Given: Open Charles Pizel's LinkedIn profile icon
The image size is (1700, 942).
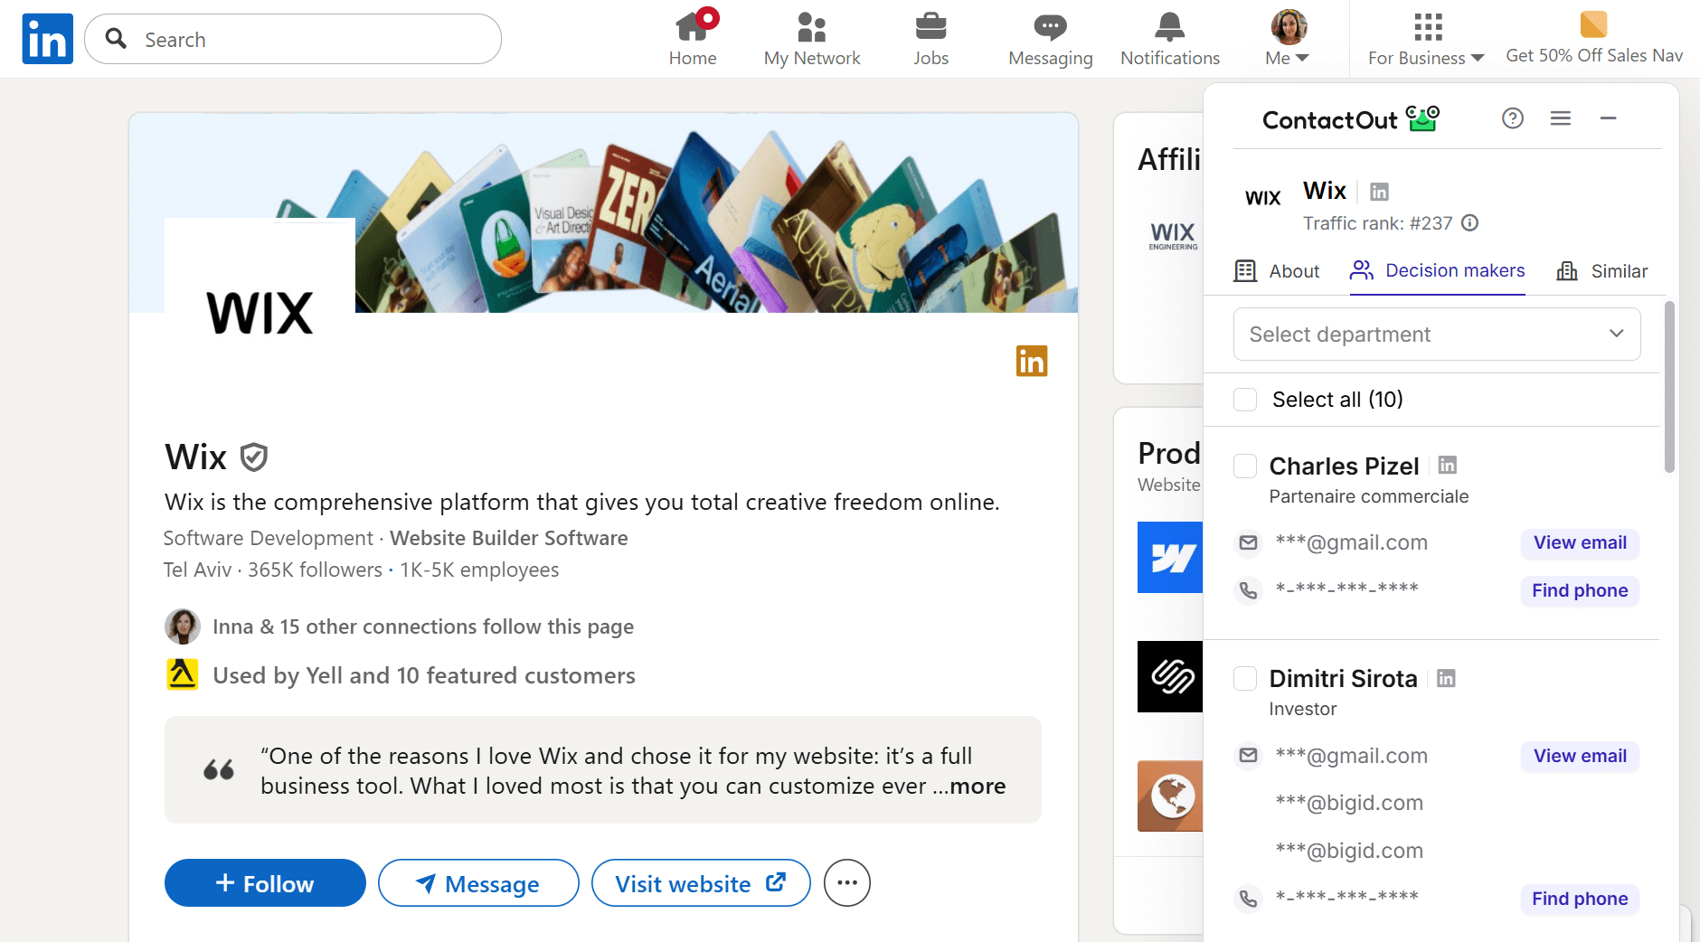Looking at the screenshot, I should 1448,466.
